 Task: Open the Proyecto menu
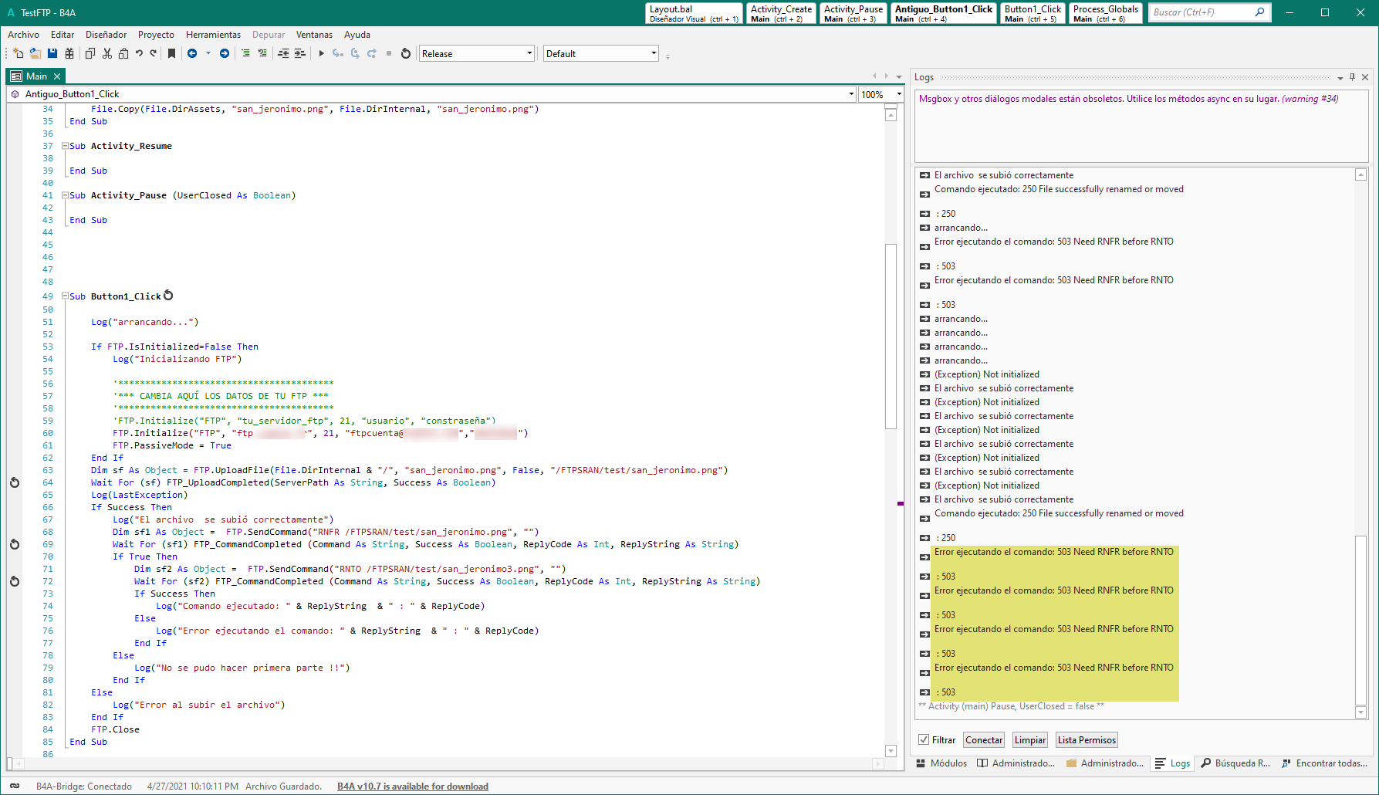pyautogui.click(x=156, y=35)
